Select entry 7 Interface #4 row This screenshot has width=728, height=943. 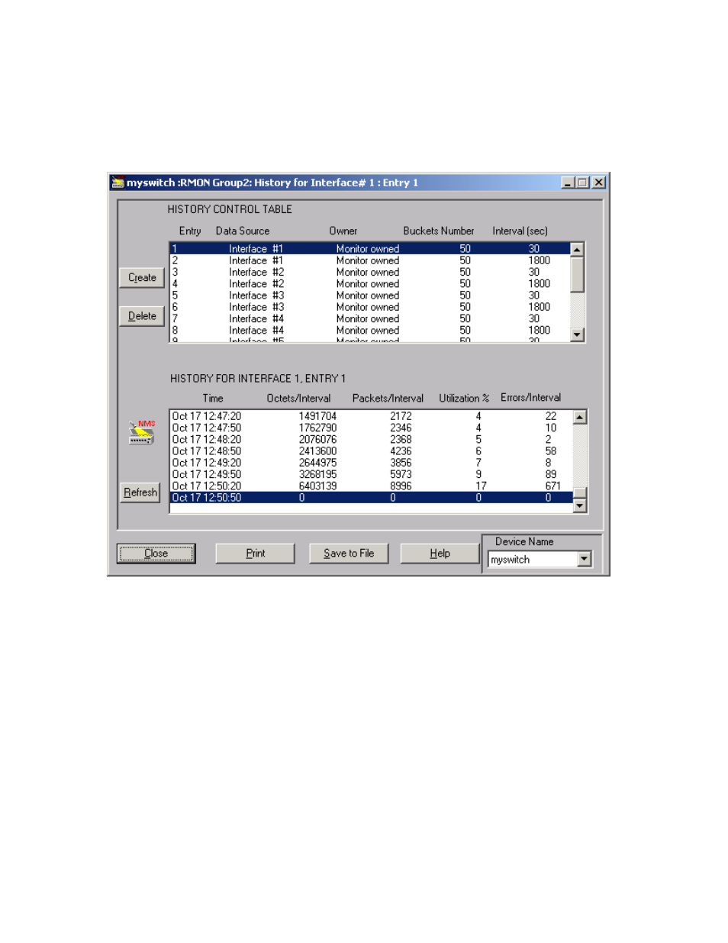tap(370, 319)
